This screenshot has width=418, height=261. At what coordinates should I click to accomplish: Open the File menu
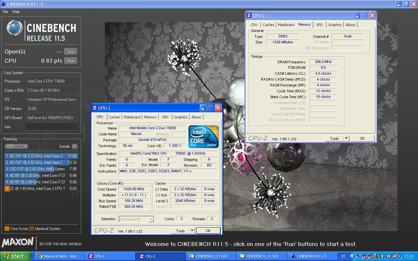(x=5, y=11)
